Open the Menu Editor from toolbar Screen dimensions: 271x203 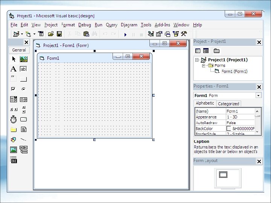point(41,34)
